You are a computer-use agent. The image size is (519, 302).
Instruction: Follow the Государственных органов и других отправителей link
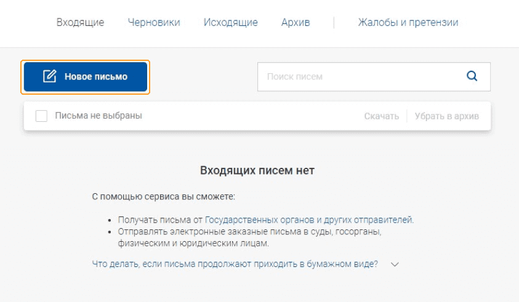309,220
